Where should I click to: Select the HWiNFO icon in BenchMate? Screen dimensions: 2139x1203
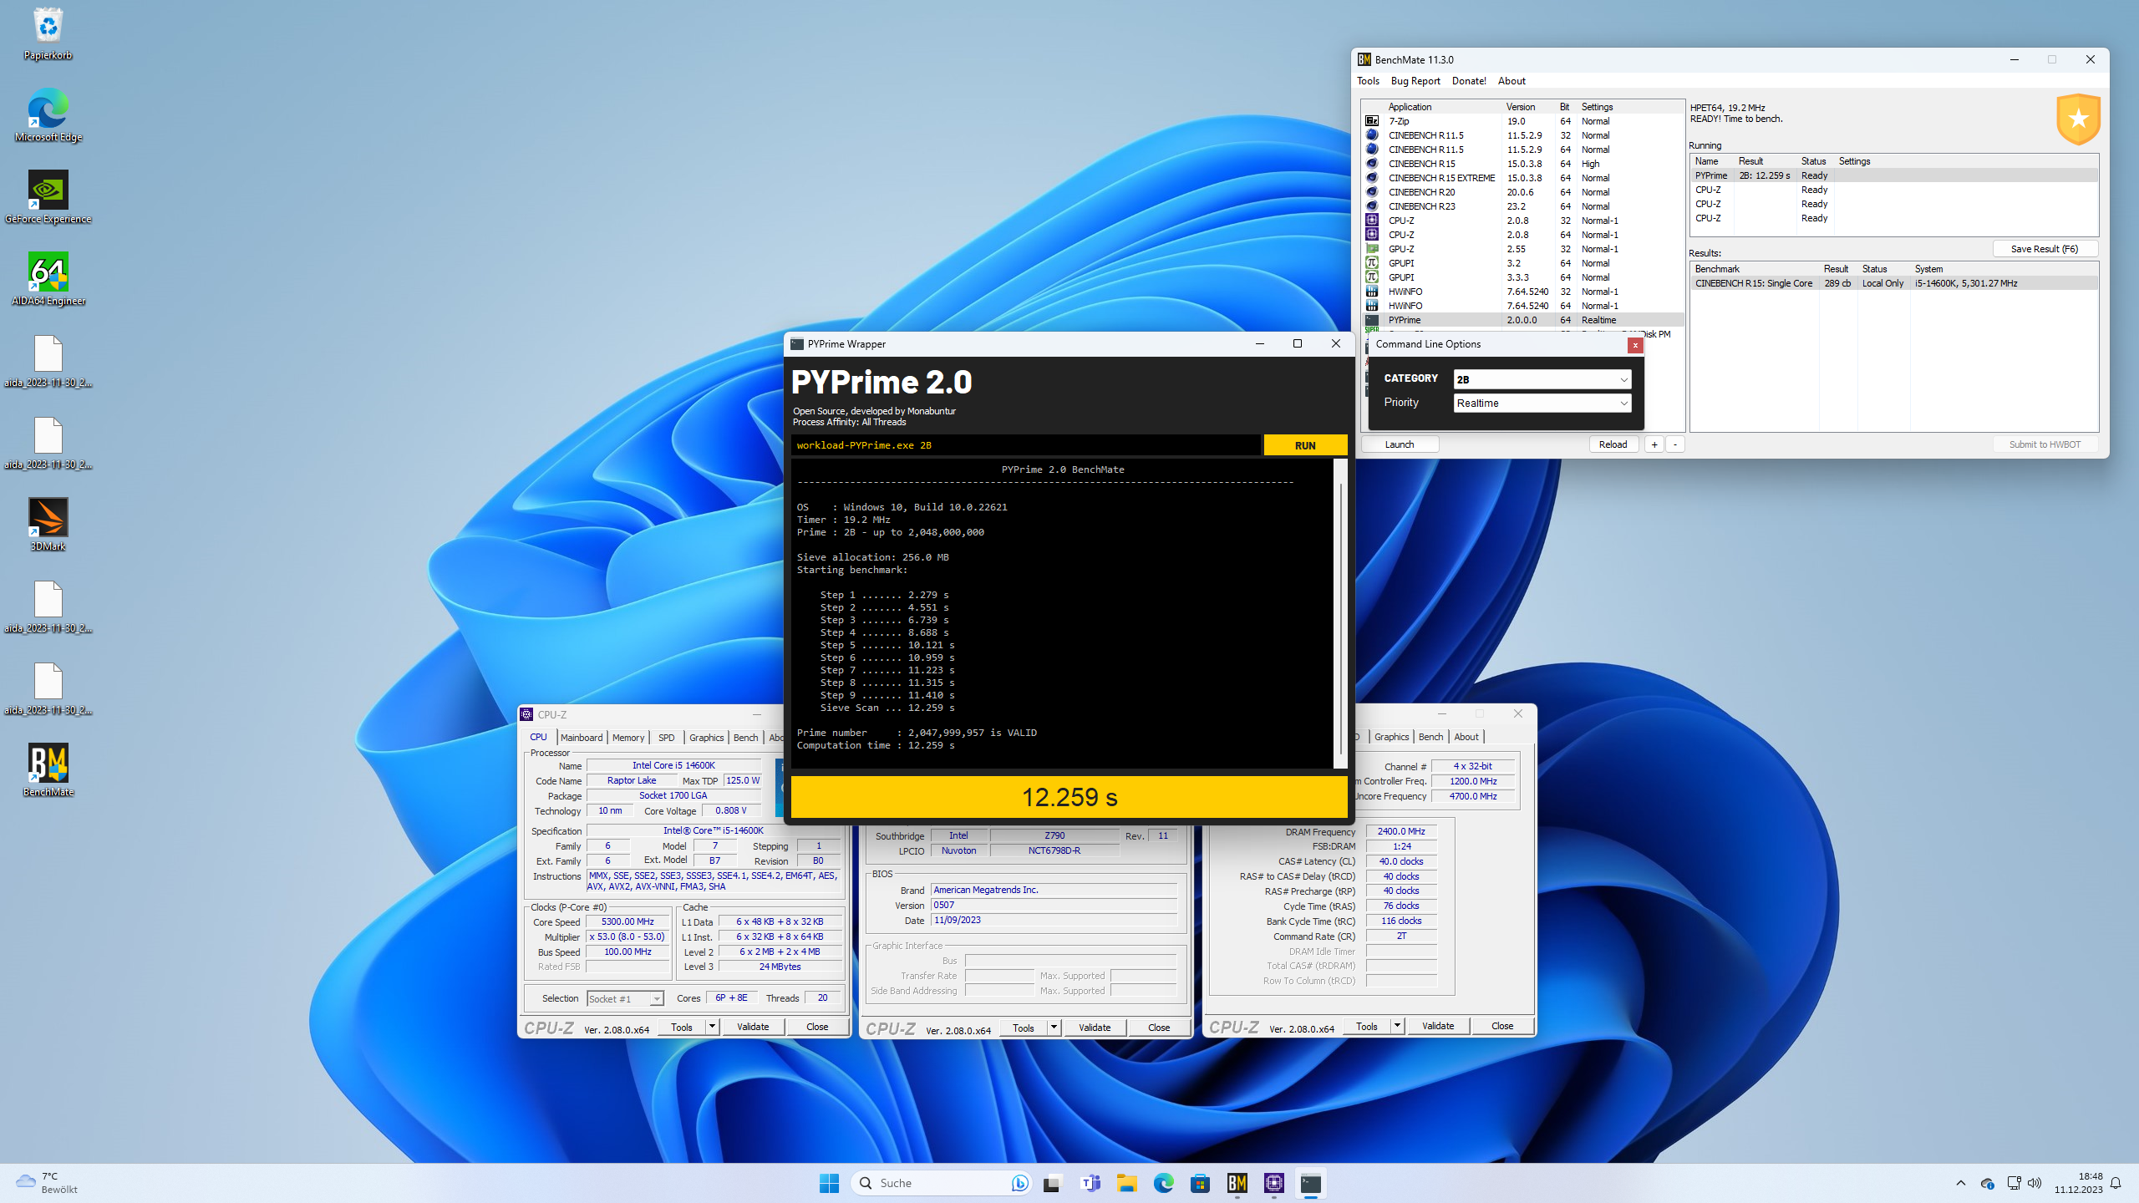pyautogui.click(x=1371, y=292)
